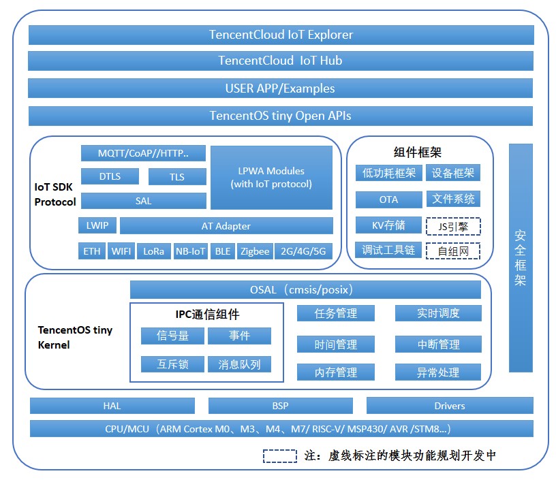556x480 pixels.
Task: Select the 低功耗框架 block
Action: (388, 173)
